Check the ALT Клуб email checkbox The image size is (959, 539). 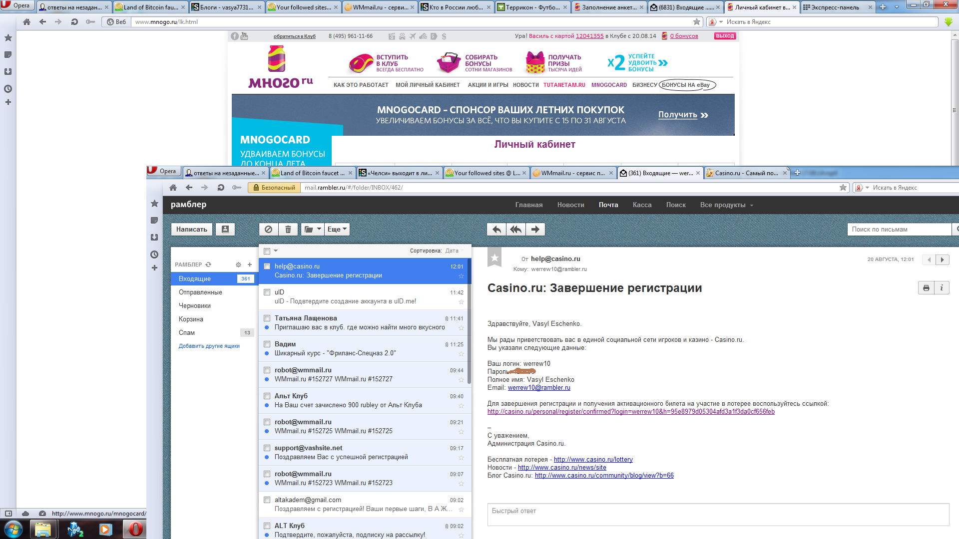coord(267,526)
